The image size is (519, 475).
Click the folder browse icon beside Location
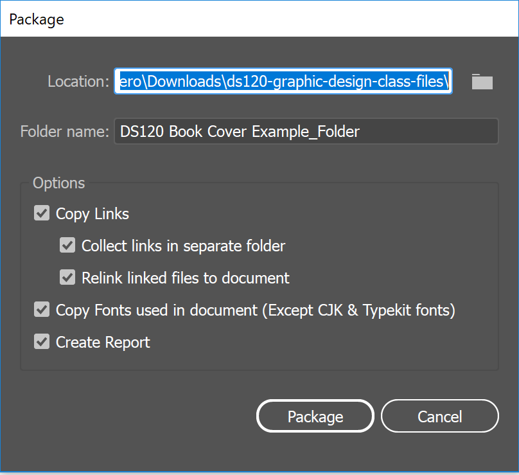click(482, 81)
